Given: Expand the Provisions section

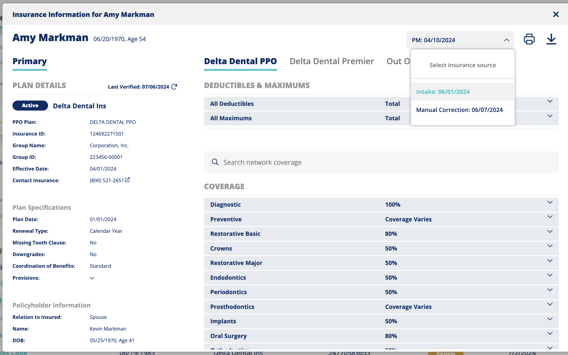Looking at the screenshot, I should pos(92,278).
